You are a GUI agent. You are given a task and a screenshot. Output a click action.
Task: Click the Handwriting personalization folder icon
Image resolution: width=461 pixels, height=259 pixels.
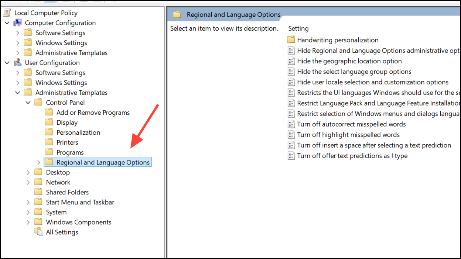291,40
